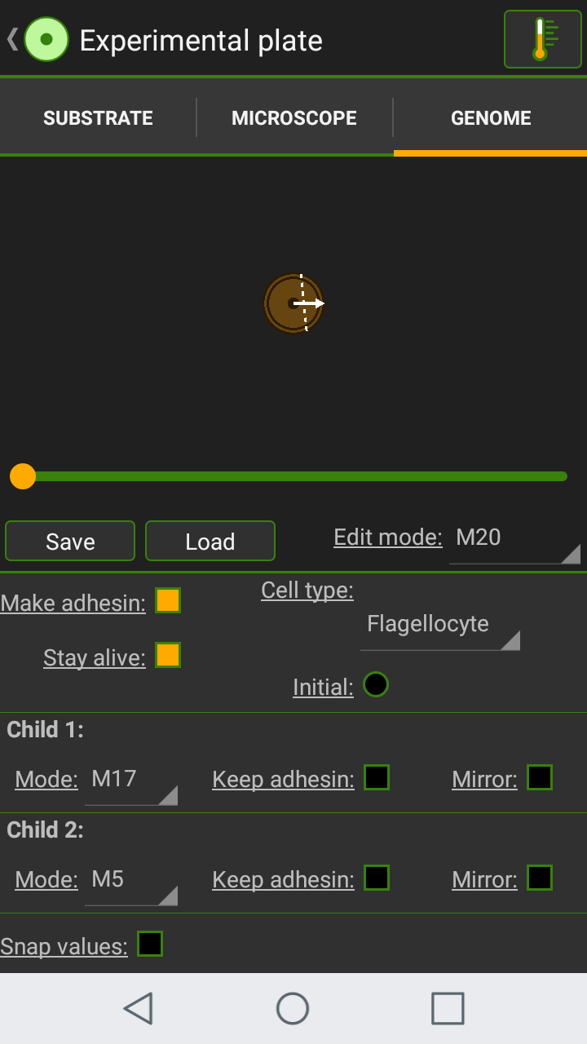Click the brown cell in preview
This screenshot has width=587, height=1044.
click(x=293, y=303)
